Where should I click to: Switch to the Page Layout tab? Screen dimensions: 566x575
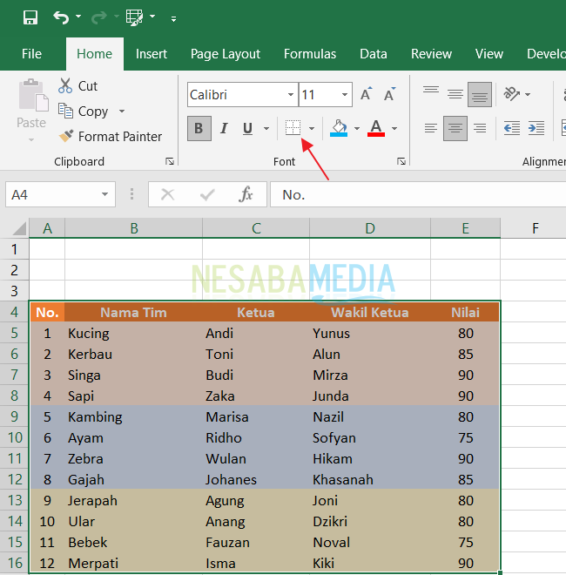tap(225, 54)
